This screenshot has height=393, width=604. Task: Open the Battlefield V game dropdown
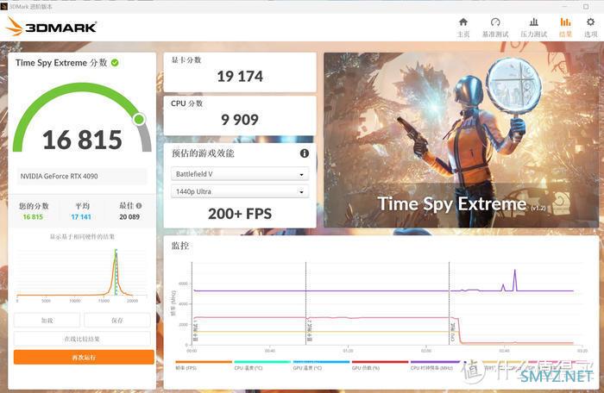point(240,174)
